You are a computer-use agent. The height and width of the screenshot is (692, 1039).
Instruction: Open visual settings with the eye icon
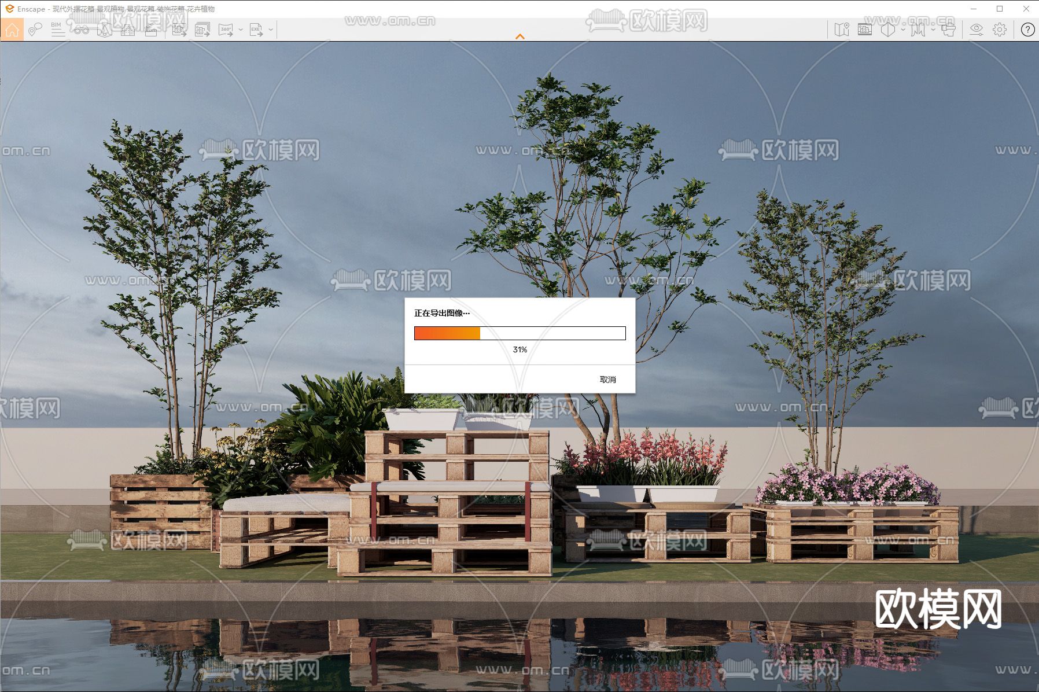[x=977, y=30]
